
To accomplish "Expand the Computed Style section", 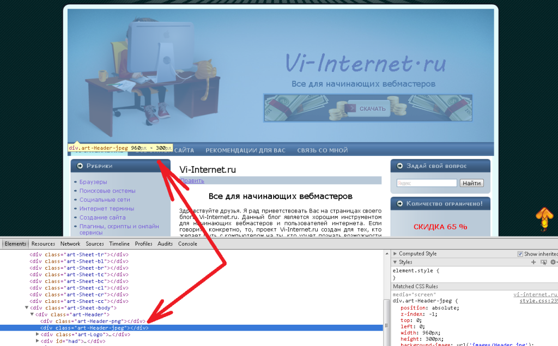I will click(395, 254).
